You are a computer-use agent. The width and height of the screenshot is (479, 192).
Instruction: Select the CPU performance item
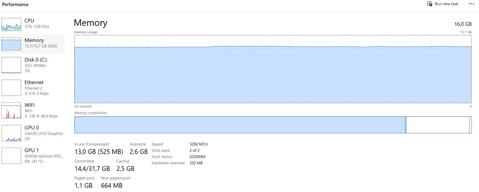(32, 24)
